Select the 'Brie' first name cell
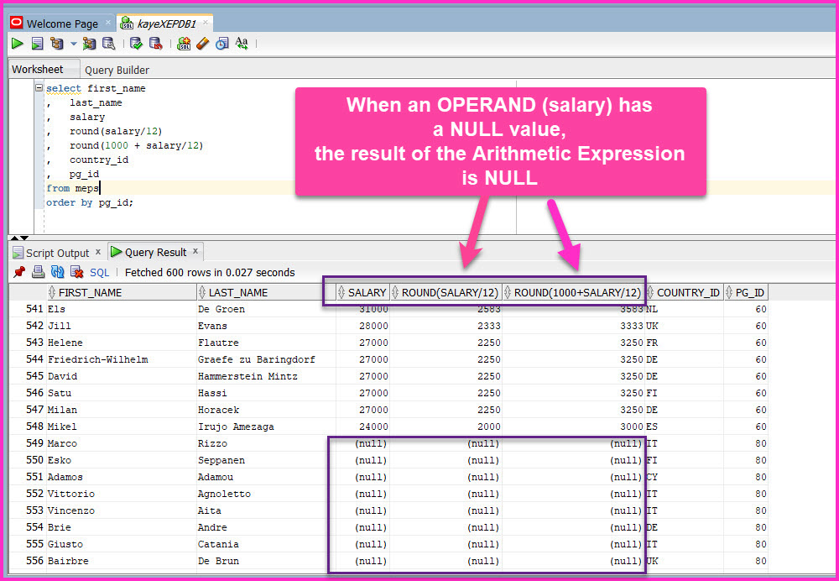The width and height of the screenshot is (839, 581). [122, 527]
